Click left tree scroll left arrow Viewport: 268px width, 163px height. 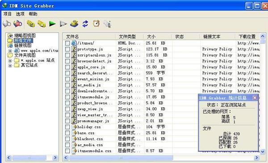point(9,158)
